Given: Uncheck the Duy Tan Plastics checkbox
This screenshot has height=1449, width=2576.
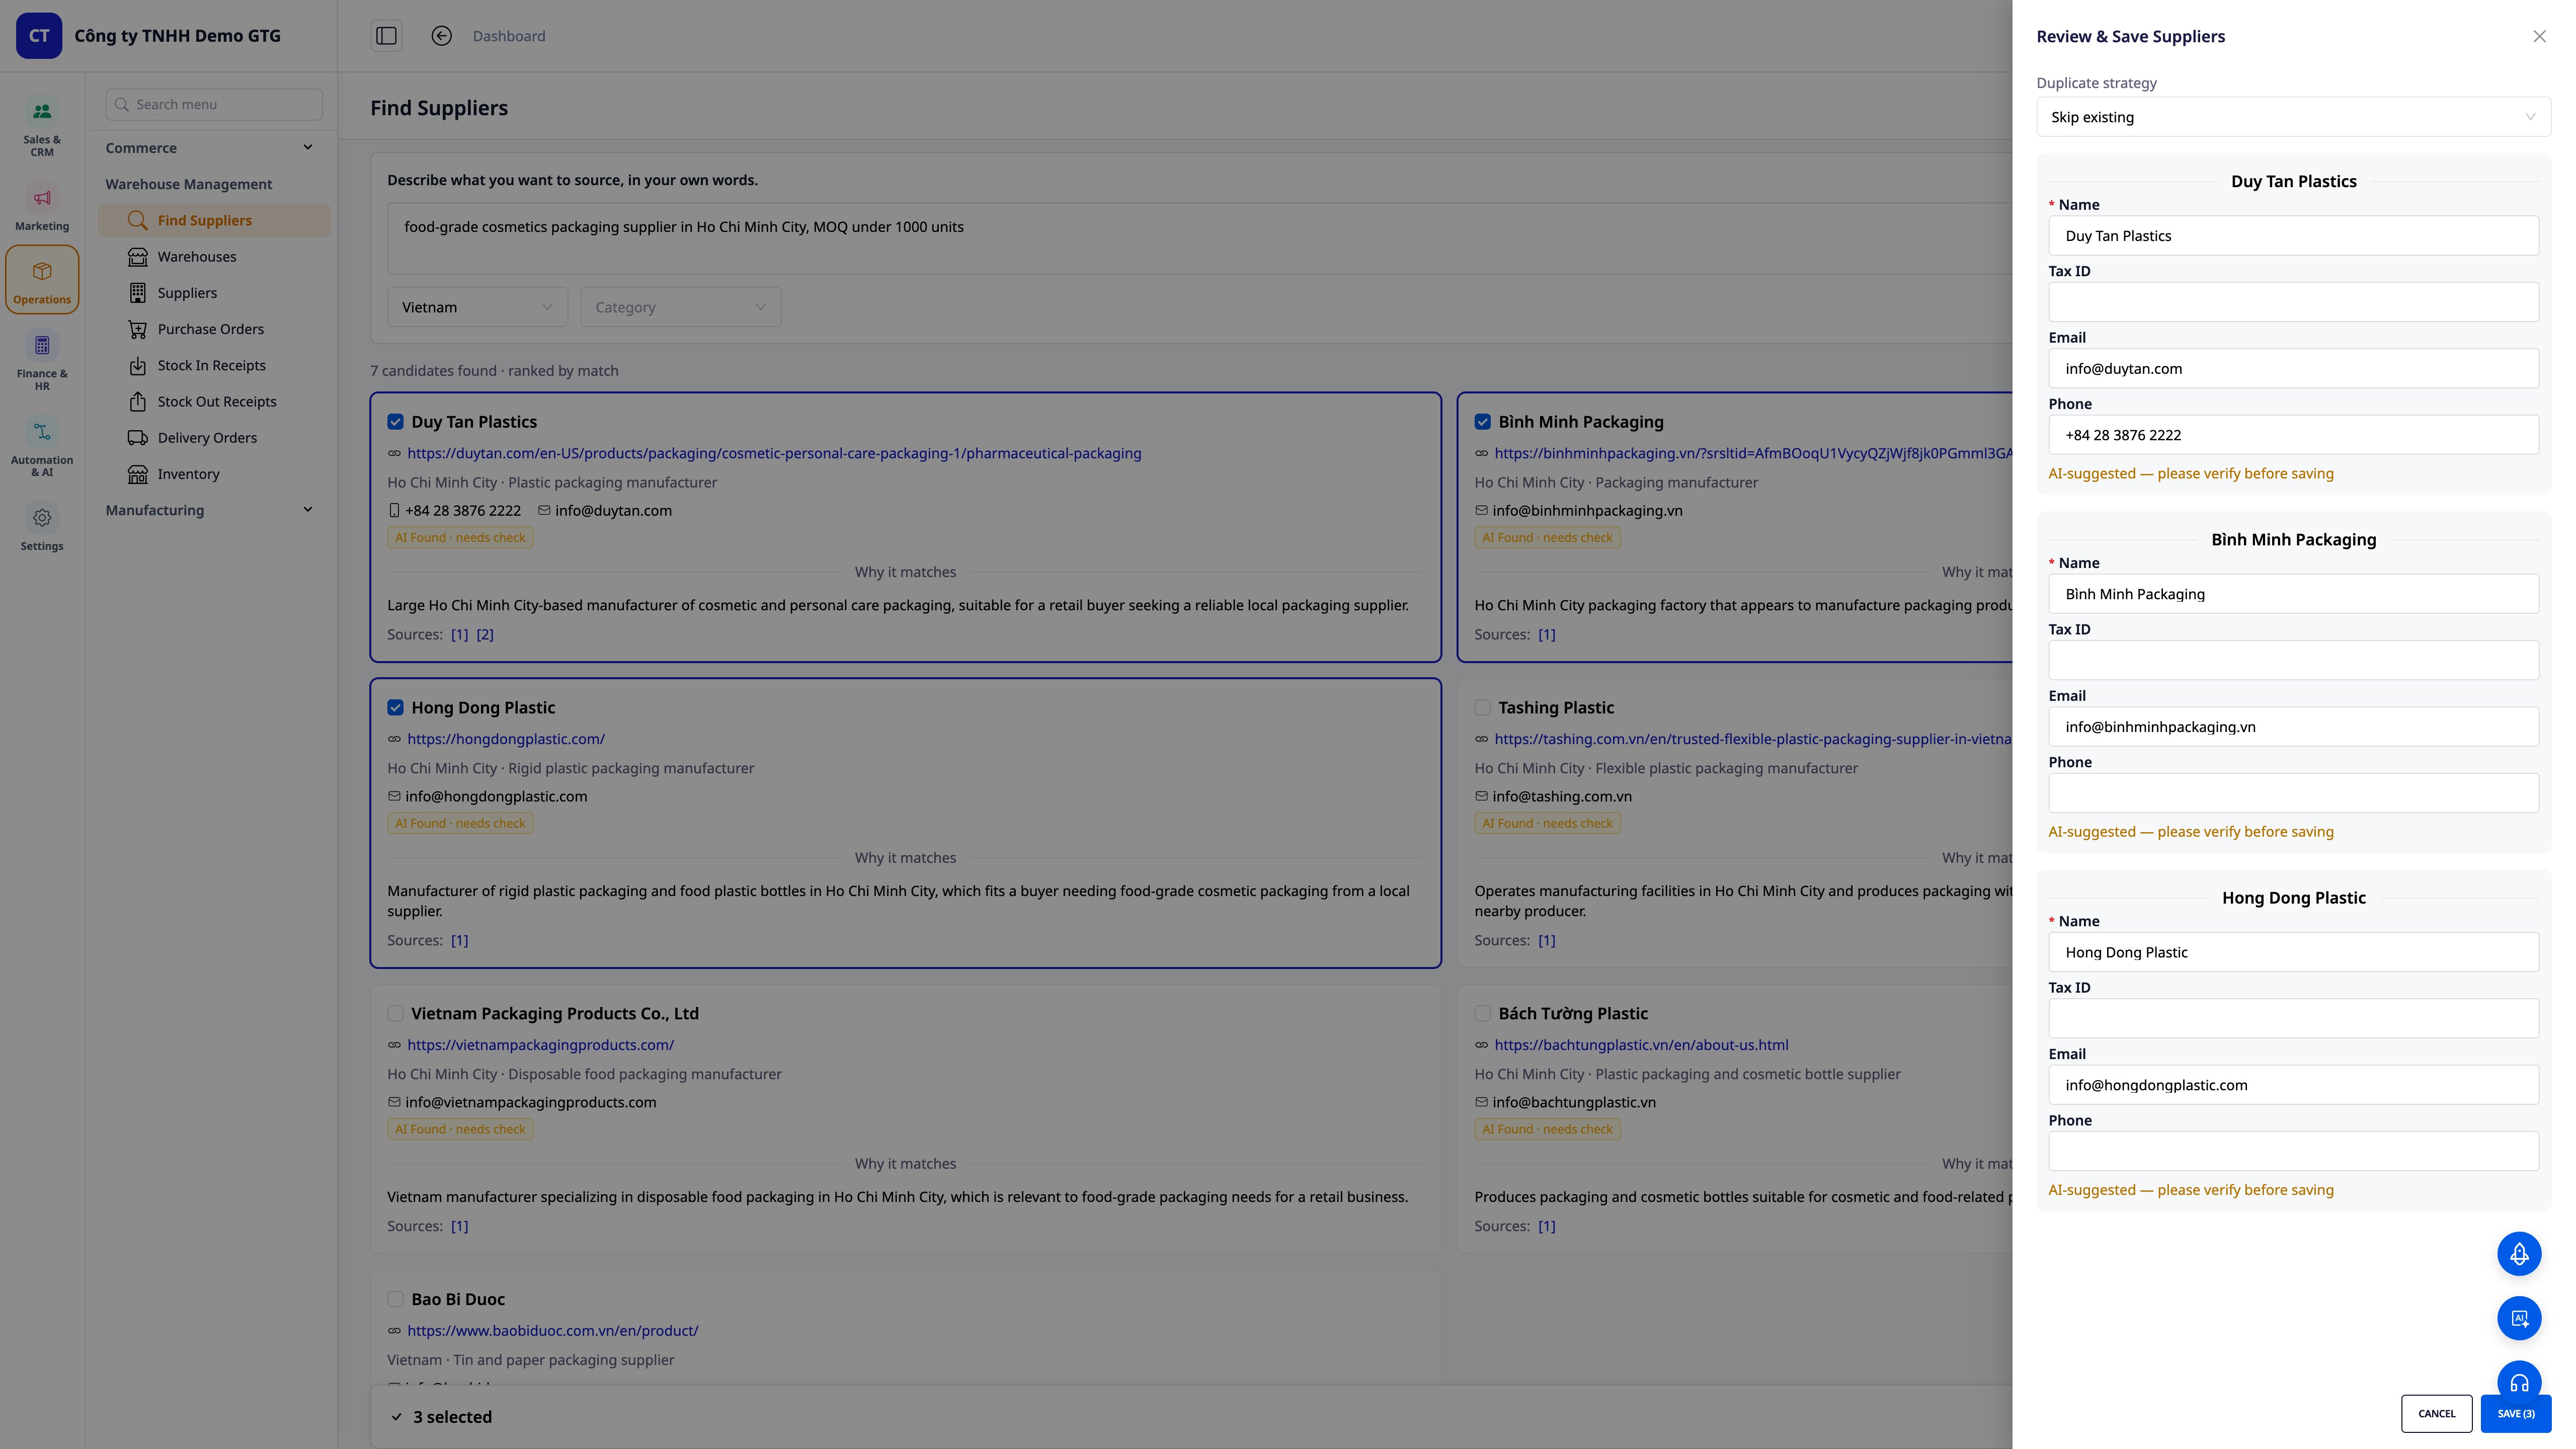Looking at the screenshot, I should click(396, 422).
